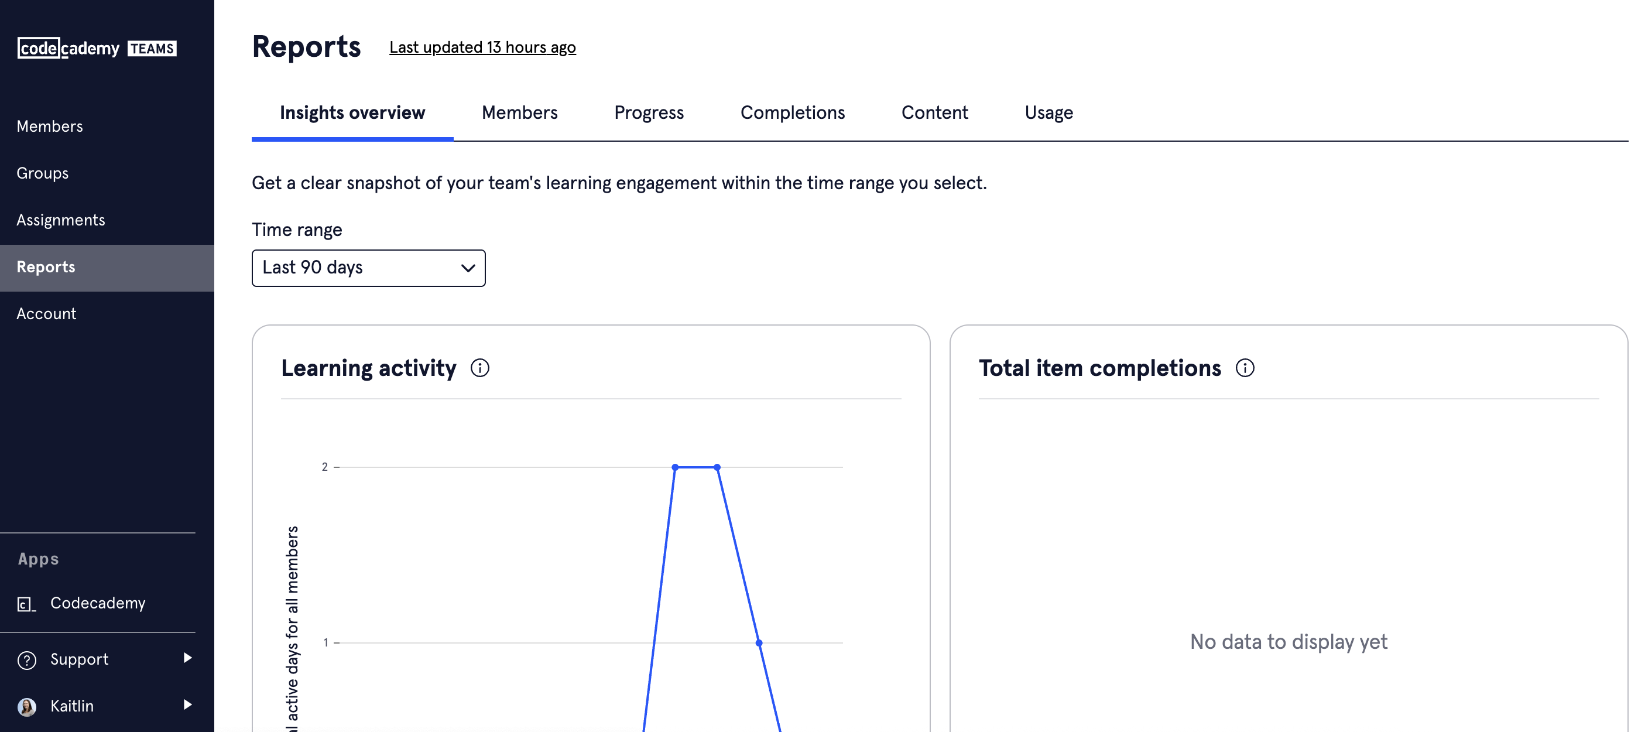Expand the Support submenu arrow

(187, 658)
